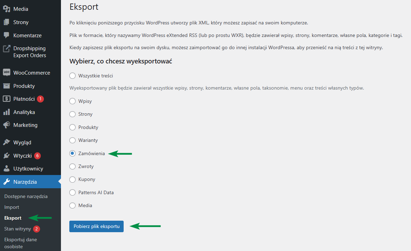411x251 pixels.
Task: Click the Wygląd brush icon
Action: [x=7, y=142]
